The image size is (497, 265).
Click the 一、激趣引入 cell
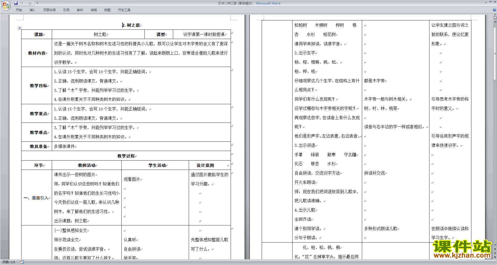point(36,198)
